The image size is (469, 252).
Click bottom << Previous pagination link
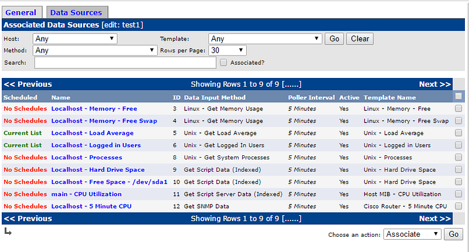tap(28, 219)
